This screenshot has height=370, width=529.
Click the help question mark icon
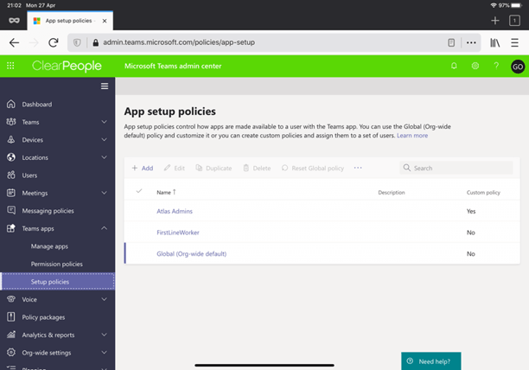[x=496, y=66]
